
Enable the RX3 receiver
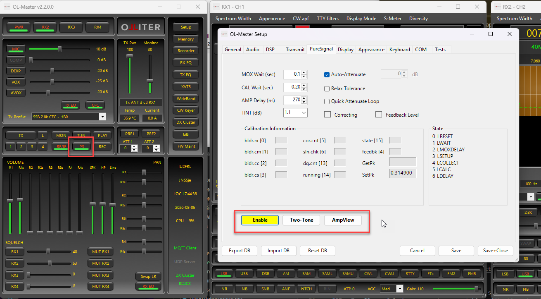click(71, 27)
